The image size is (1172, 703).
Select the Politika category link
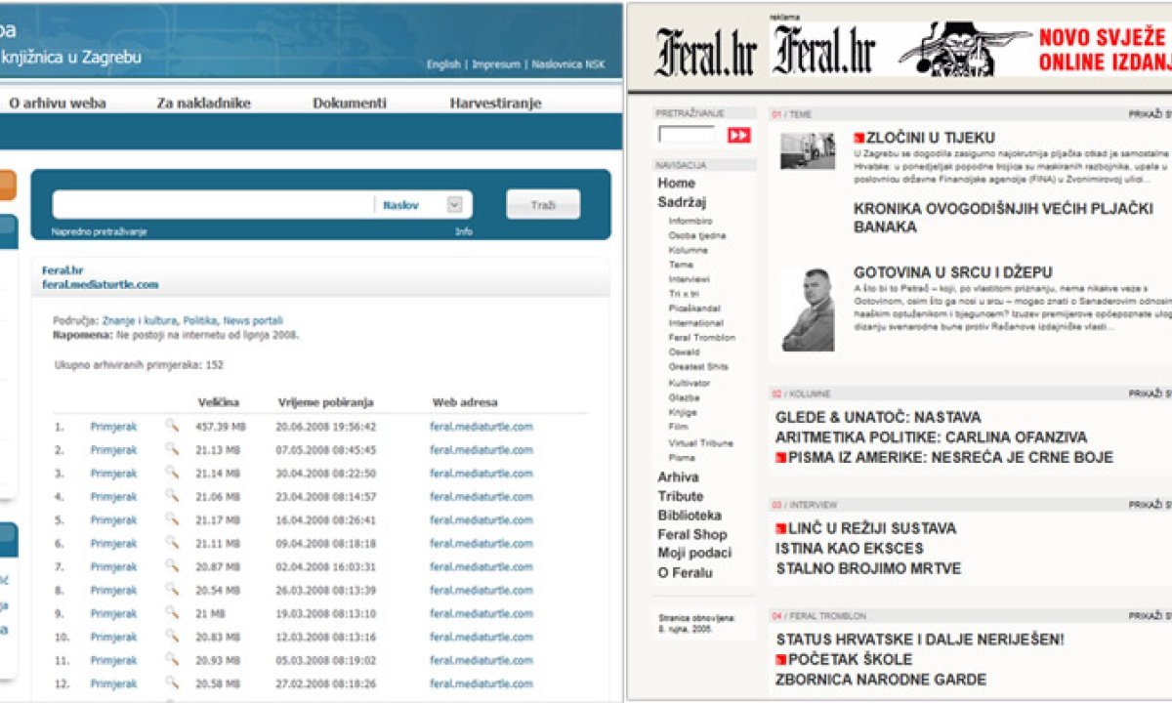pos(199,320)
